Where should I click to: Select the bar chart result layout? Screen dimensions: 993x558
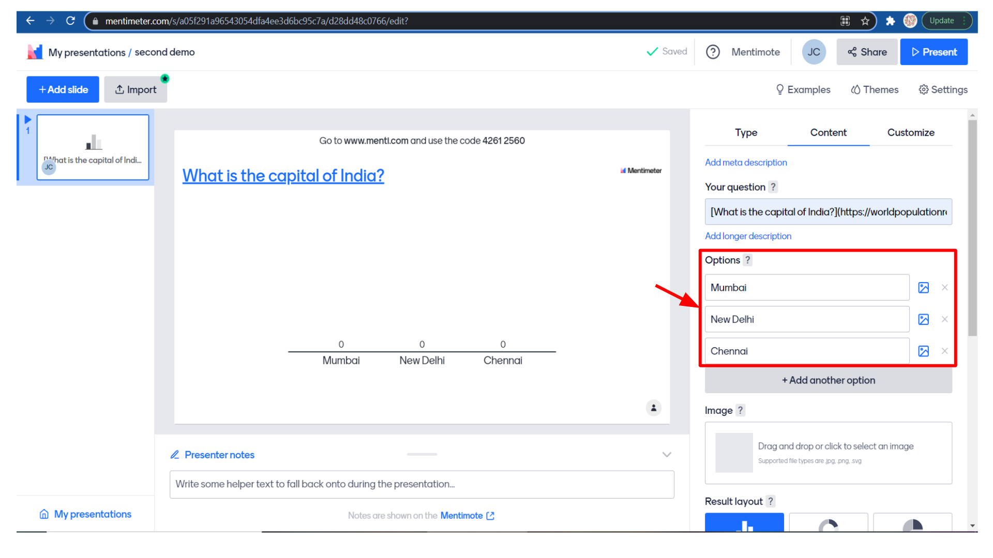[744, 523]
